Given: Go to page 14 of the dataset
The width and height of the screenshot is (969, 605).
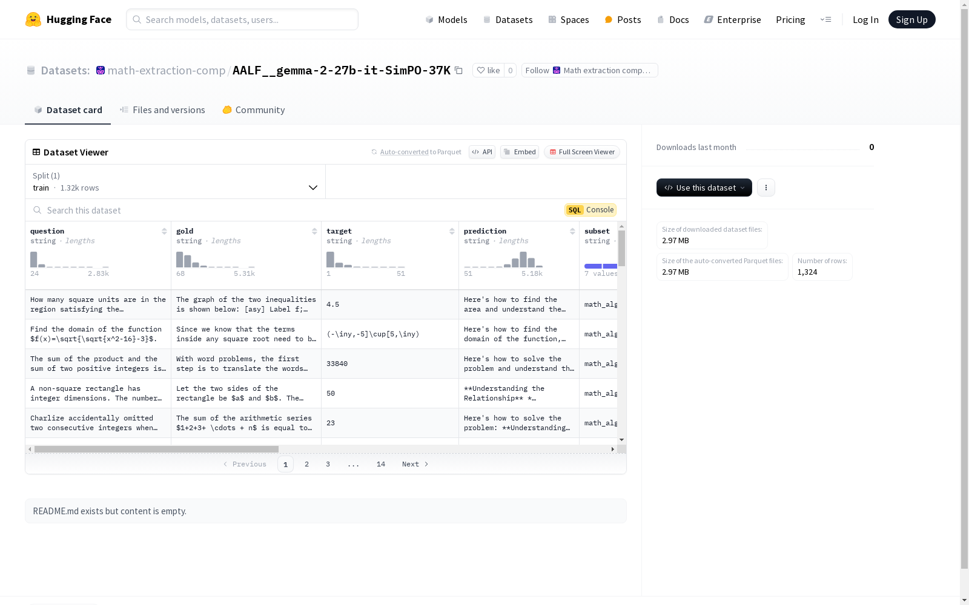Looking at the screenshot, I should (381, 464).
